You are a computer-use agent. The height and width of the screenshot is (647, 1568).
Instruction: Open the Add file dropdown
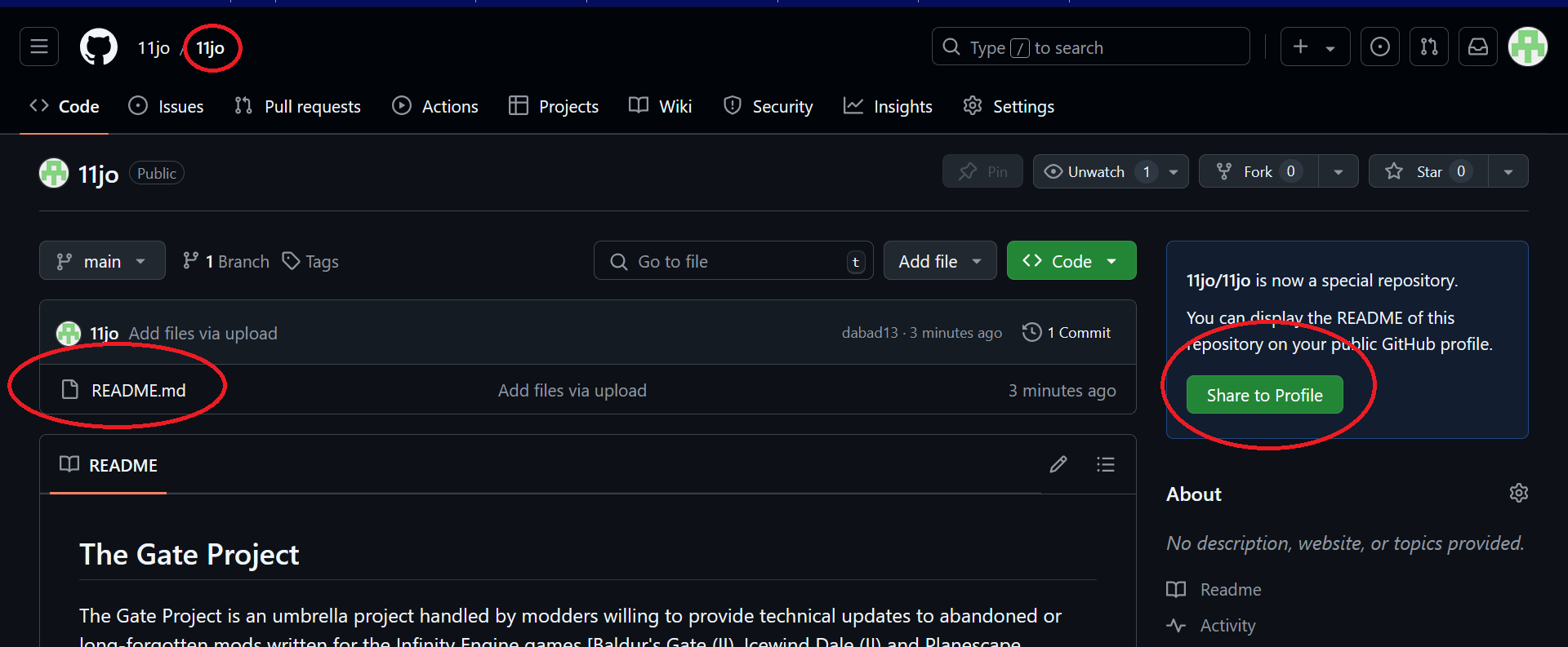pos(940,261)
